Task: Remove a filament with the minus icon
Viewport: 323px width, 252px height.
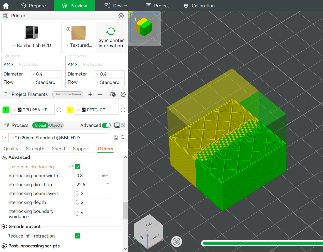Action: [x=100, y=94]
